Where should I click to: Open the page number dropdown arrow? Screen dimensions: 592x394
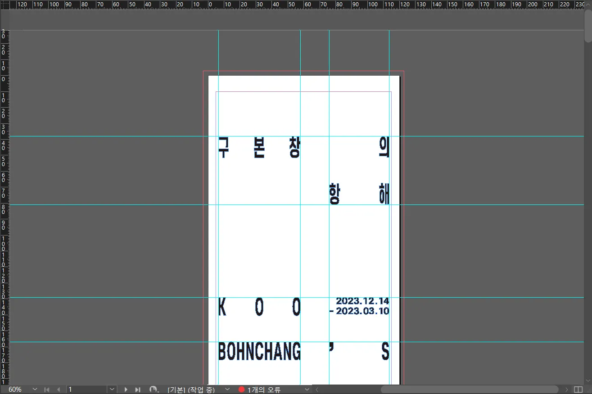(x=112, y=389)
